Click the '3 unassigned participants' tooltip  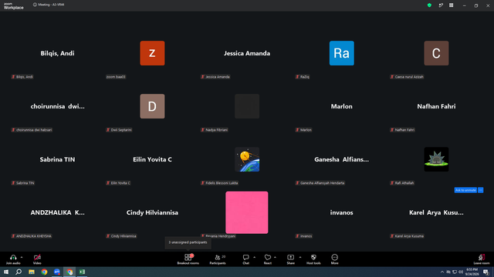(x=188, y=242)
